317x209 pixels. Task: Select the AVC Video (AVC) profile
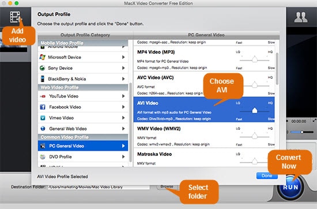pos(204,84)
